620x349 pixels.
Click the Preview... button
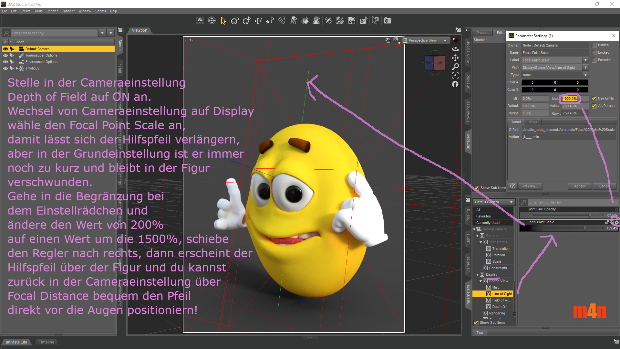tap(530, 186)
